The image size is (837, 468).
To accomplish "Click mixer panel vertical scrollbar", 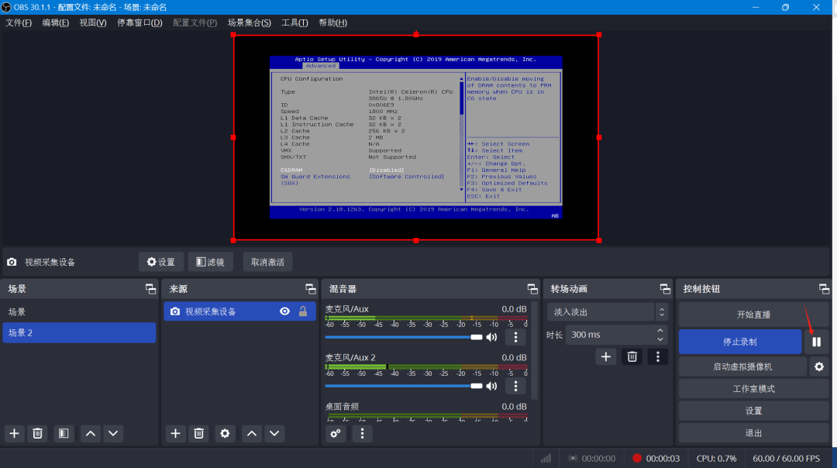I will click(534, 350).
